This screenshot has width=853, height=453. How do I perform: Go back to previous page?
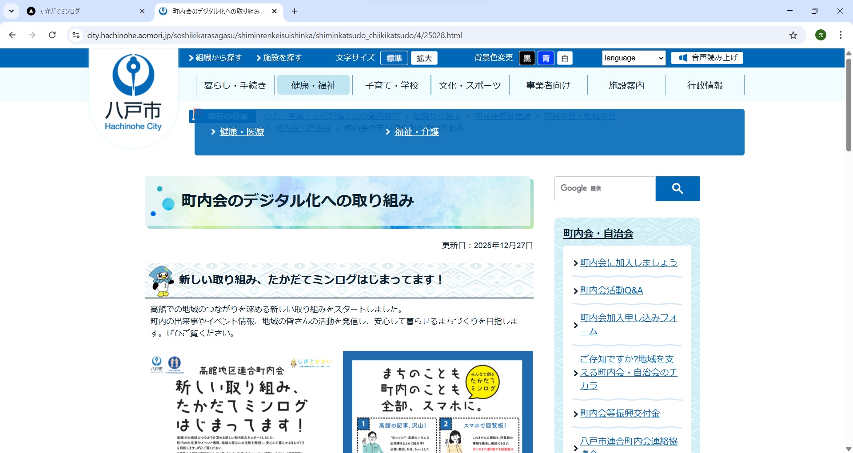(12, 35)
